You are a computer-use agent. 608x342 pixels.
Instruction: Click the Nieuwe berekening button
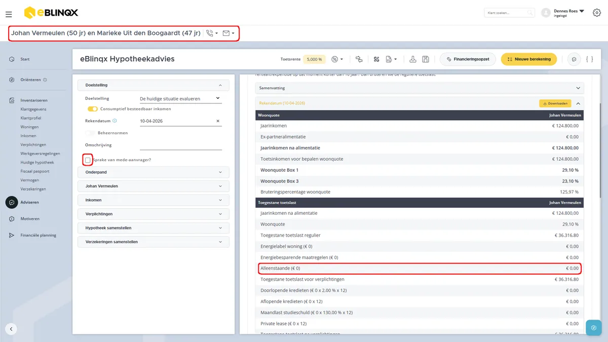pos(529,59)
